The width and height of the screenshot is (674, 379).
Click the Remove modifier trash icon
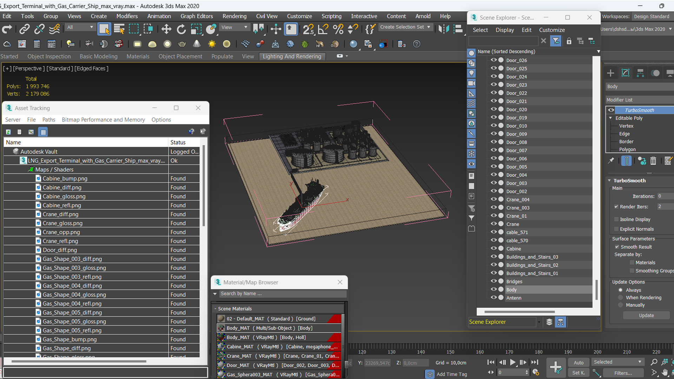coord(653,161)
